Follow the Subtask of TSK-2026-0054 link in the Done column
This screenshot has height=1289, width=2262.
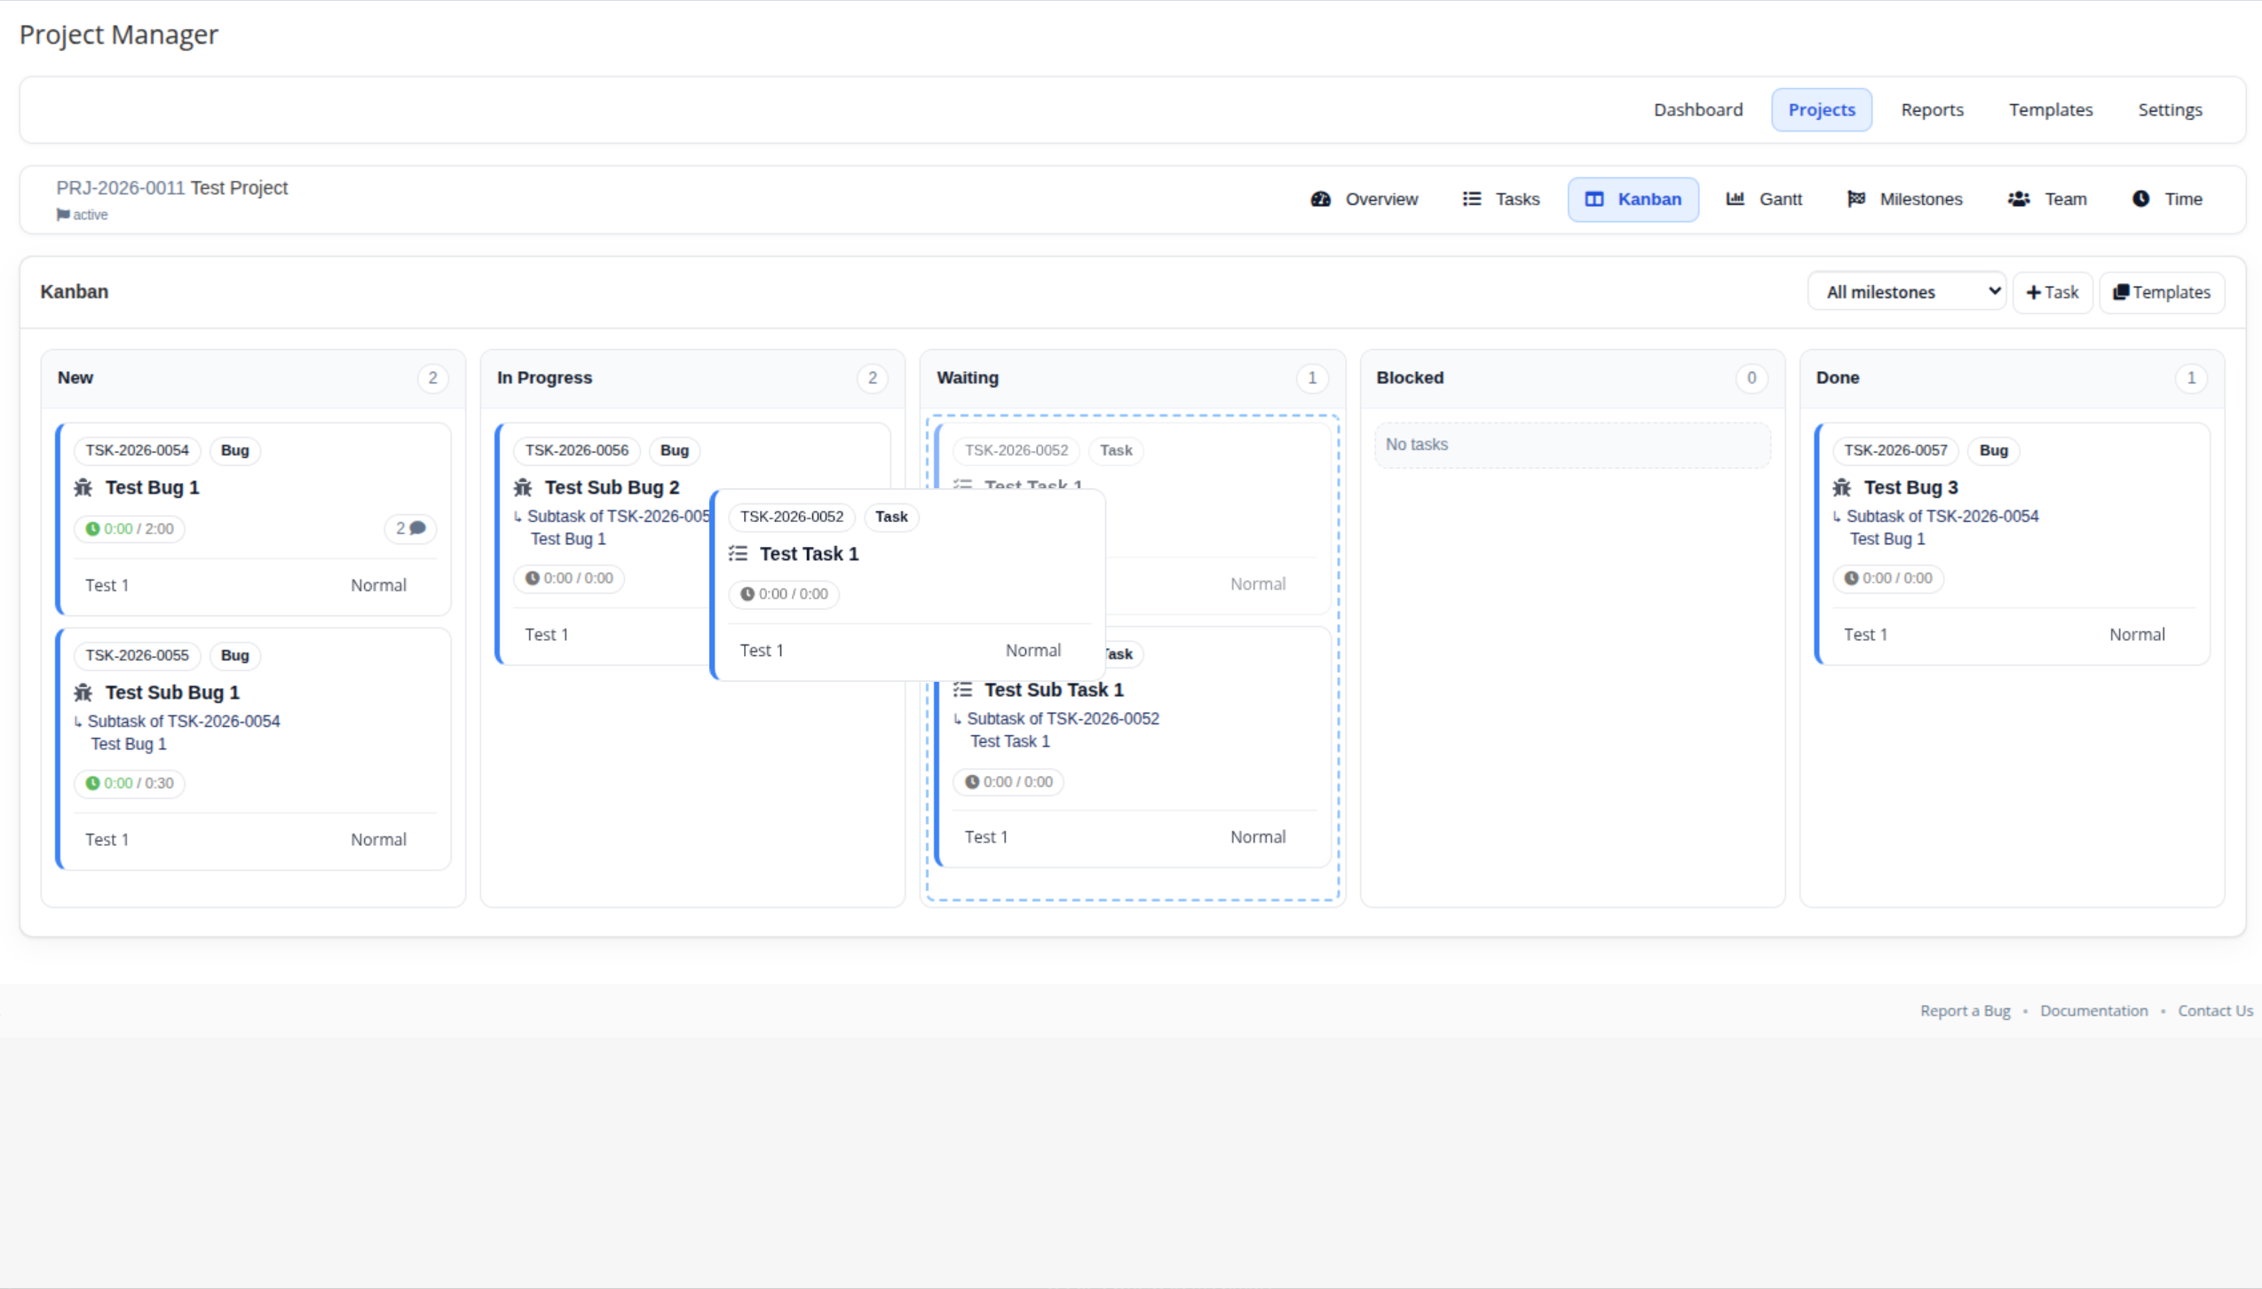coord(1942,516)
